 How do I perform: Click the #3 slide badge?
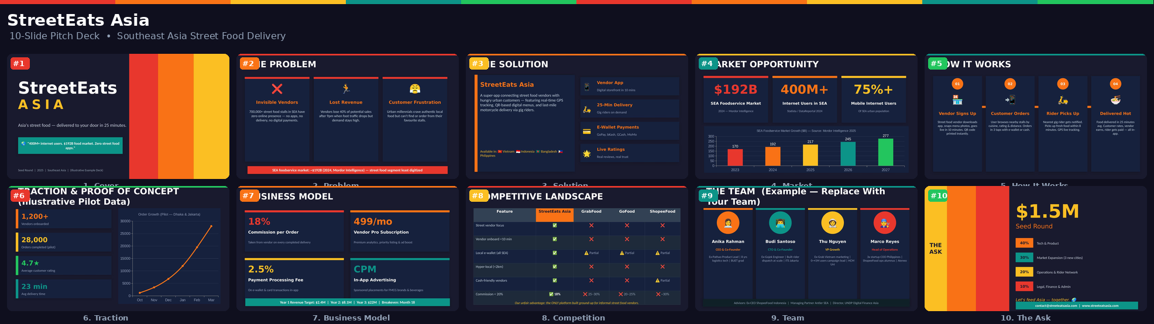pos(479,63)
